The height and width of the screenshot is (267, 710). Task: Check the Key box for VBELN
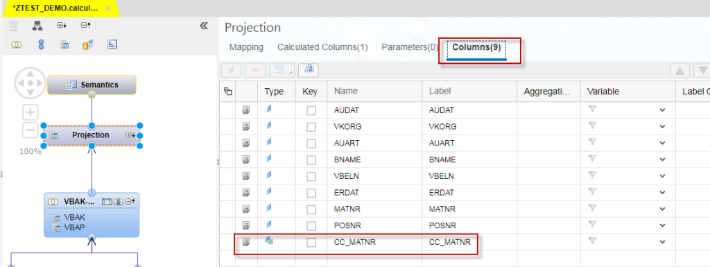coord(311,176)
